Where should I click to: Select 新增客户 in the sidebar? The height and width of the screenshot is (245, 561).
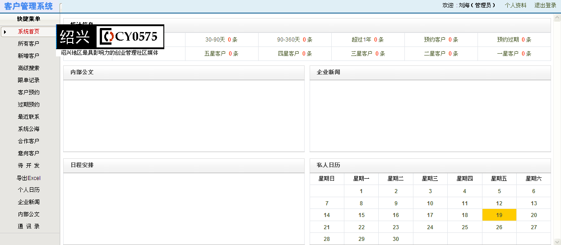coord(28,56)
